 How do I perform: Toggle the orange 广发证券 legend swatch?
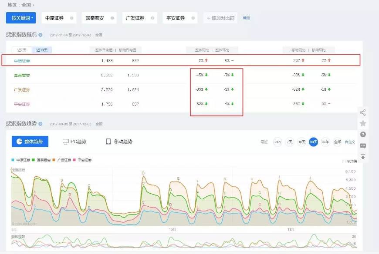coord(54,160)
